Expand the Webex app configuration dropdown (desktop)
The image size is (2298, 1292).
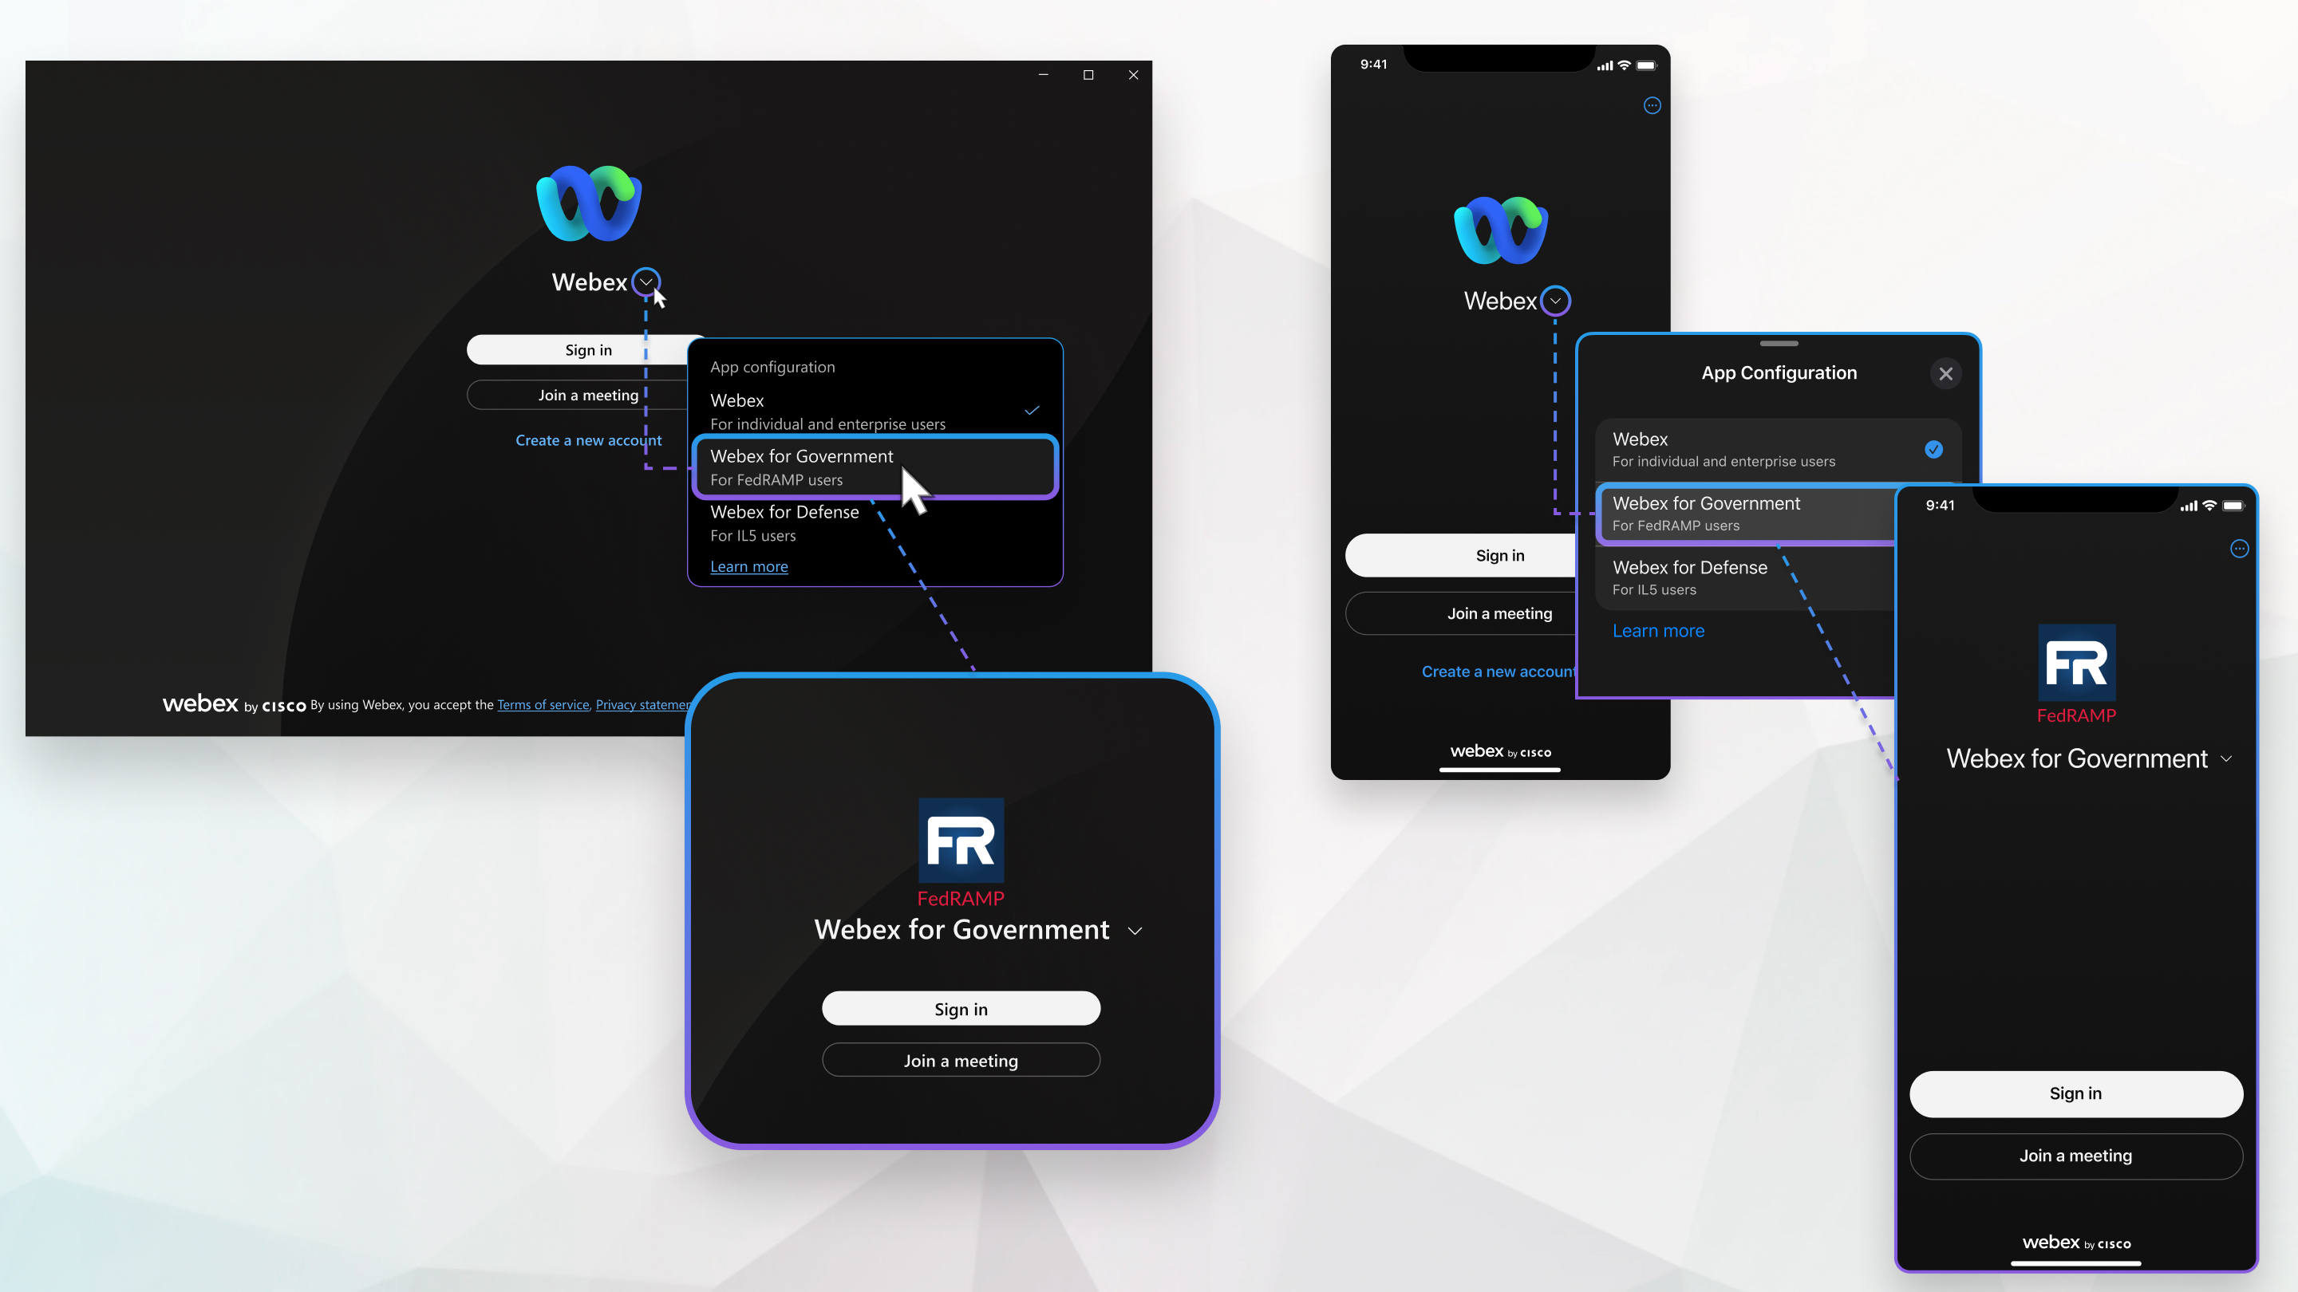pos(647,281)
